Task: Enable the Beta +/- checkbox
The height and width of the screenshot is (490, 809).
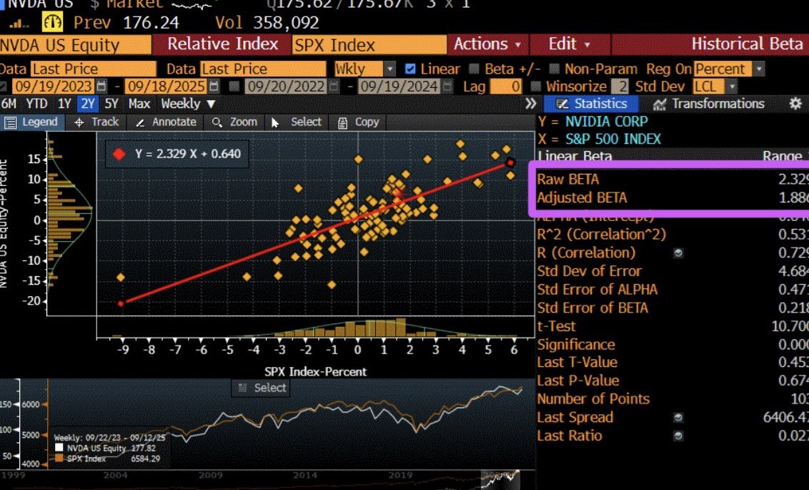Action: click(475, 69)
